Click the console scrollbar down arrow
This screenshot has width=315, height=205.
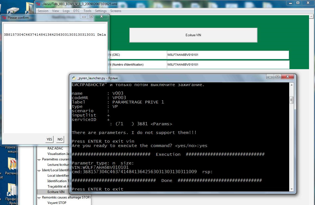point(292,189)
